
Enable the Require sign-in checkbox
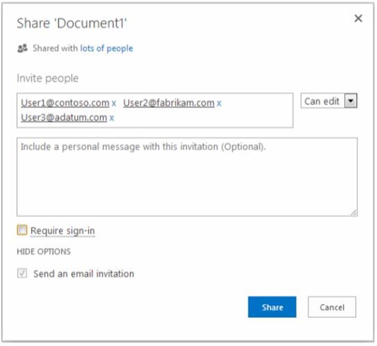(22, 231)
